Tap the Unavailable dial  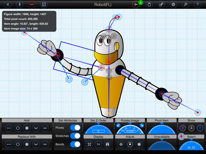click(162, 146)
